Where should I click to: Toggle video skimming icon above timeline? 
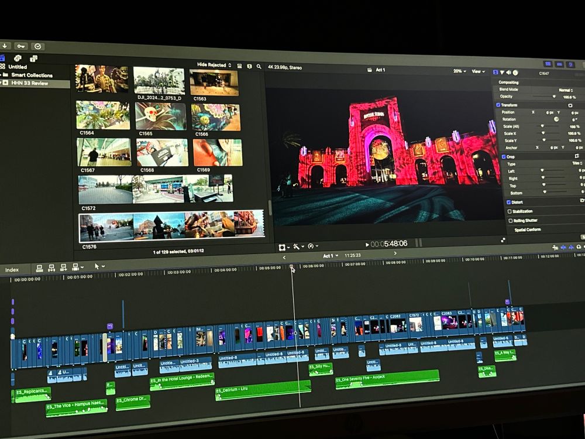tap(563, 247)
